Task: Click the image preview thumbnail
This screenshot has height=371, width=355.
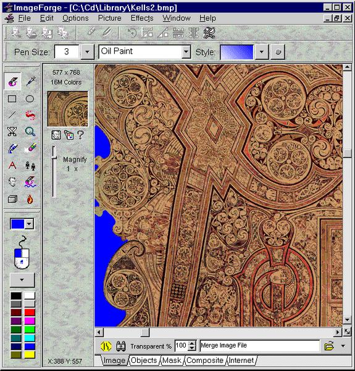Action: 68,109
